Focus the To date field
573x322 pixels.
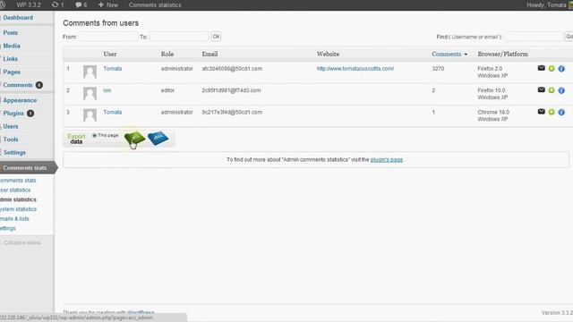179,37
